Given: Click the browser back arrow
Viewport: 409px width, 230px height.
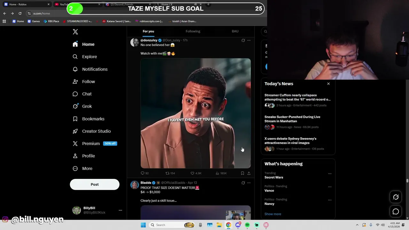Looking at the screenshot, I should coord(4,13).
